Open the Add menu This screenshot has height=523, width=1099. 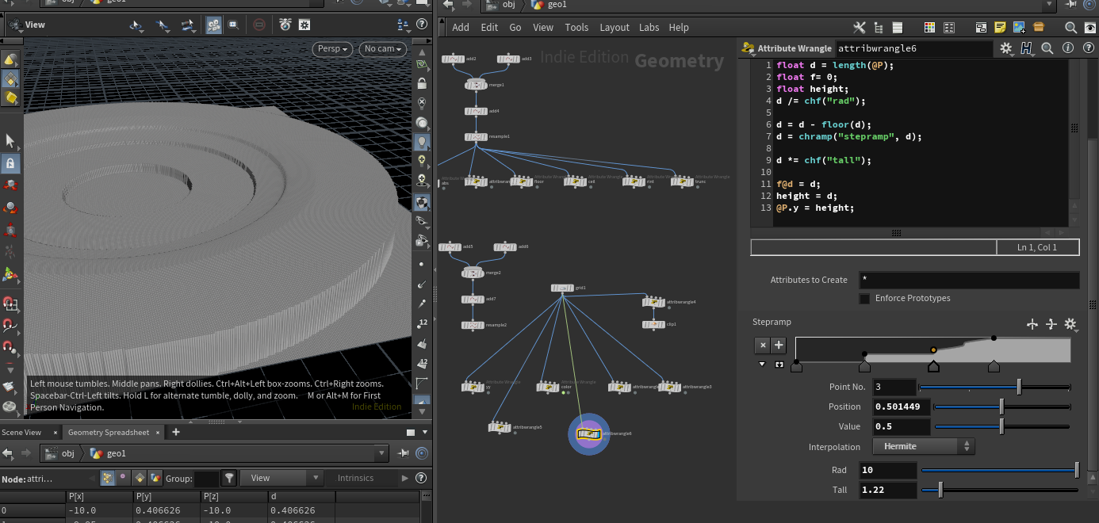pos(461,27)
